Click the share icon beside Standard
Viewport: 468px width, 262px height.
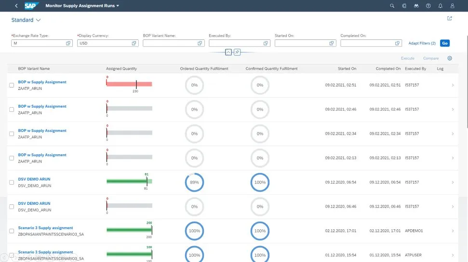click(449, 19)
